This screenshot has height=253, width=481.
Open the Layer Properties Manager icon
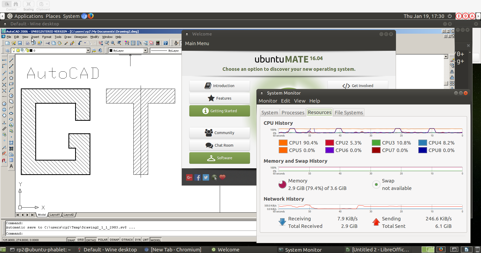[x=7, y=50]
